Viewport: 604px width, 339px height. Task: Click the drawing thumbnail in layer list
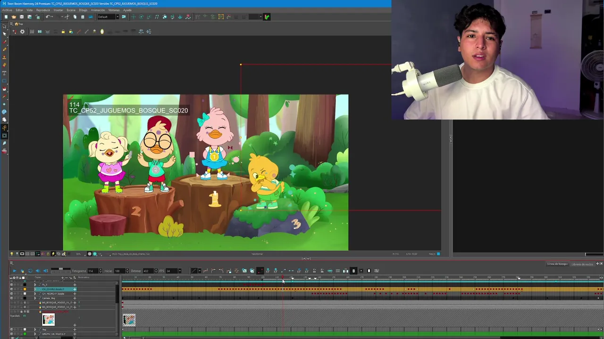pyautogui.click(x=48, y=319)
